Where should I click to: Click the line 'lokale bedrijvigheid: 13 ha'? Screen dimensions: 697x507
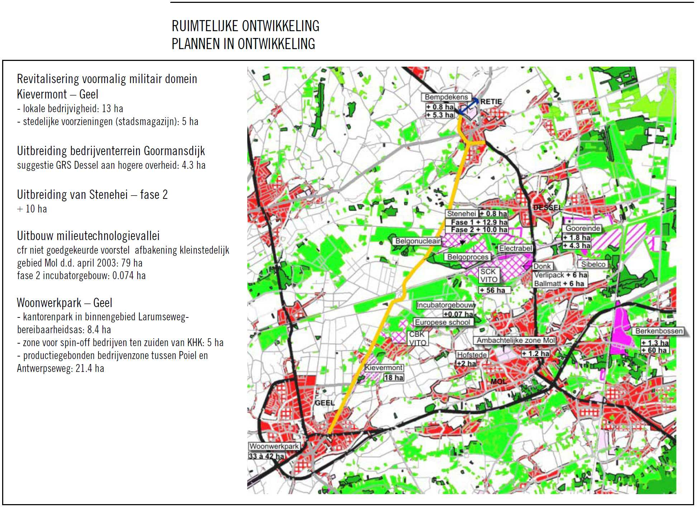point(70,109)
